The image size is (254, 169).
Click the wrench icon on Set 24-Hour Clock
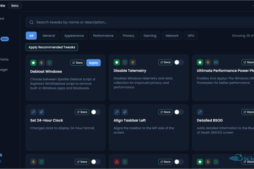[x=33, y=112]
